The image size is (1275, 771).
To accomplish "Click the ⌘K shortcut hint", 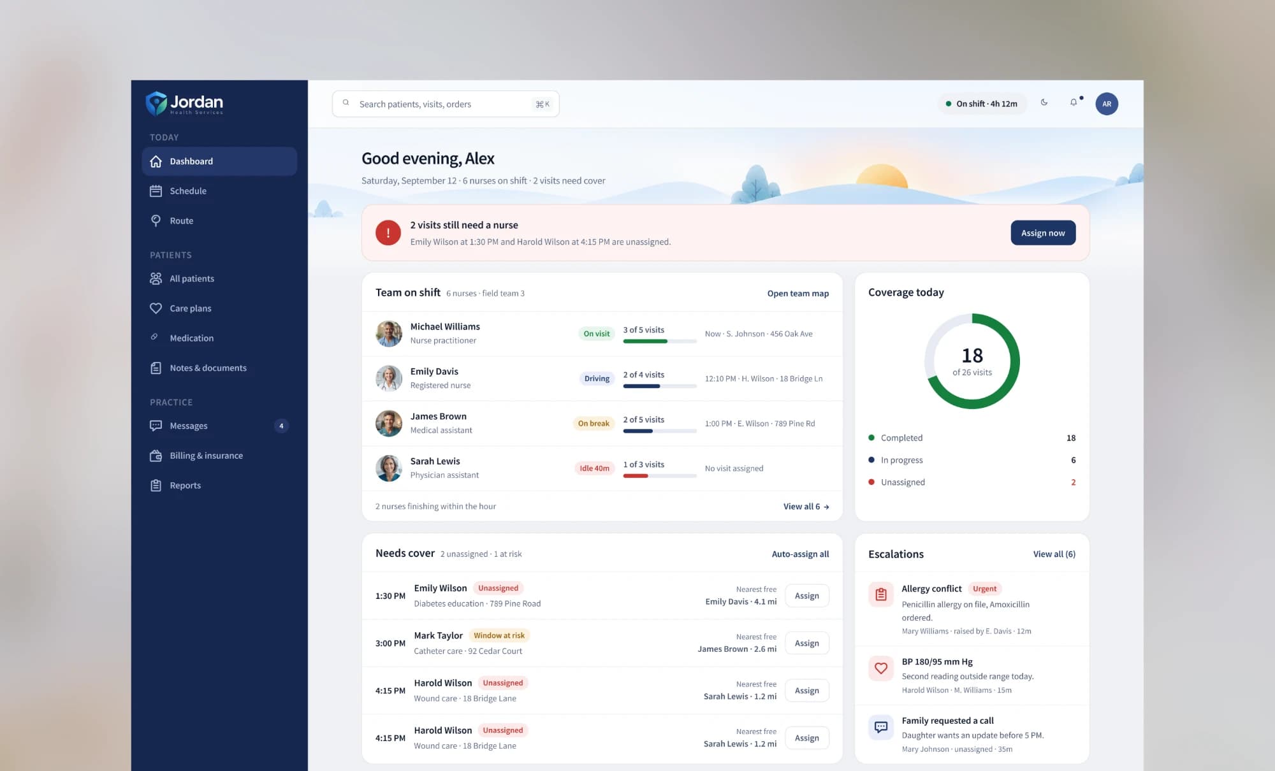I will (543, 104).
